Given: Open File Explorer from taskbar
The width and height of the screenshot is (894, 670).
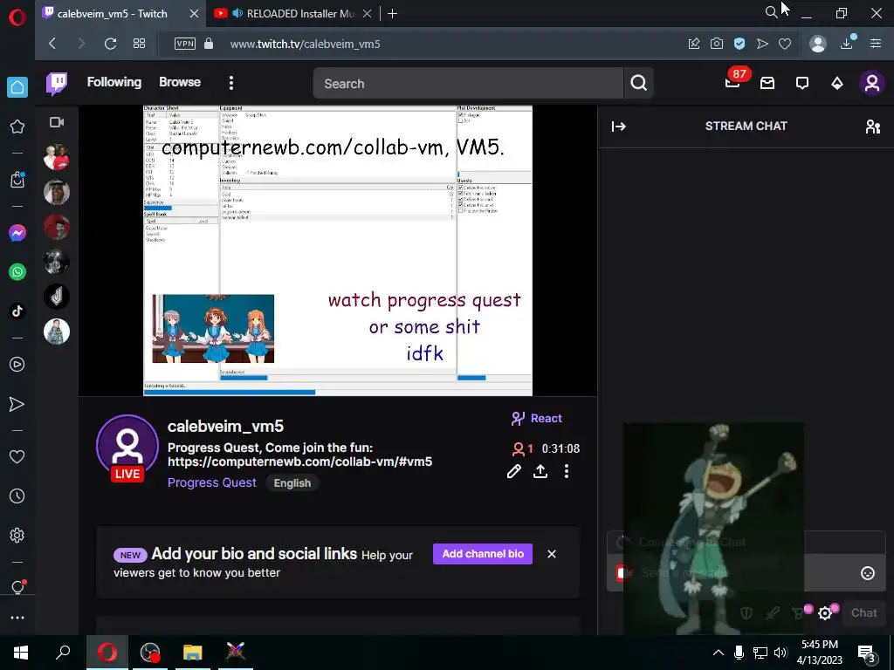Looking at the screenshot, I should [x=193, y=653].
